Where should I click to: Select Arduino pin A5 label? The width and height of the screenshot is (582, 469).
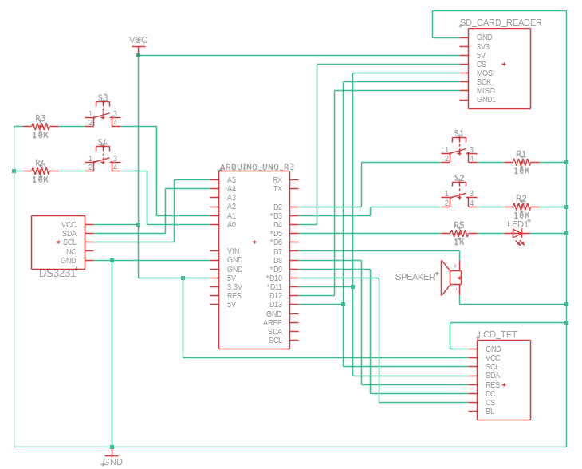231,180
